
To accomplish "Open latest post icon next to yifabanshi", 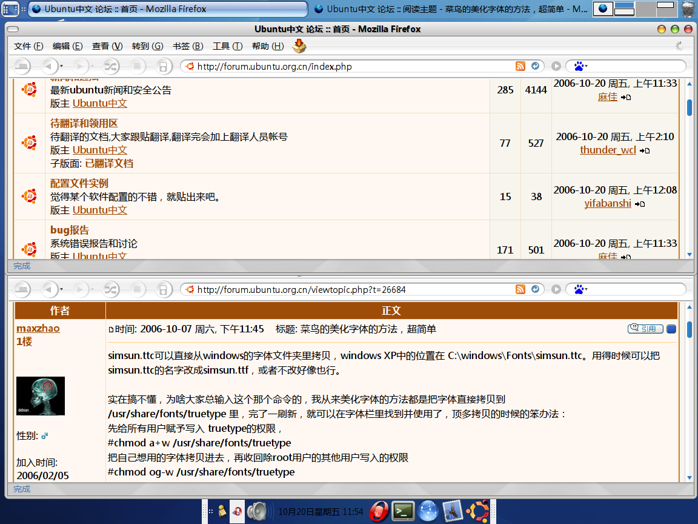I will (x=640, y=204).
